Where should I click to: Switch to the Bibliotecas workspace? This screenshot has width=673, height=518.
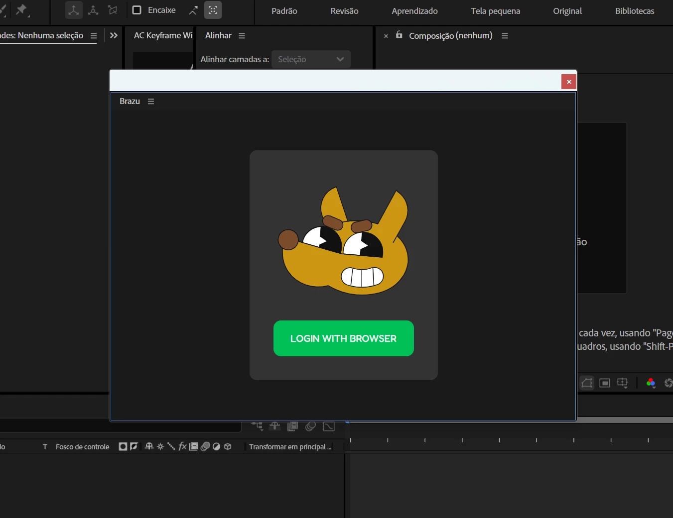(x=635, y=11)
